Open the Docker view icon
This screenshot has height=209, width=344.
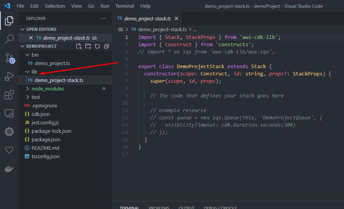tap(9, 169)
